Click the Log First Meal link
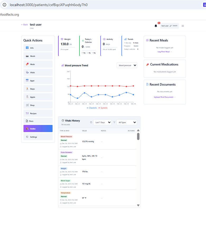This screenshot has height=229, width=206. click(x=165, y=52)
